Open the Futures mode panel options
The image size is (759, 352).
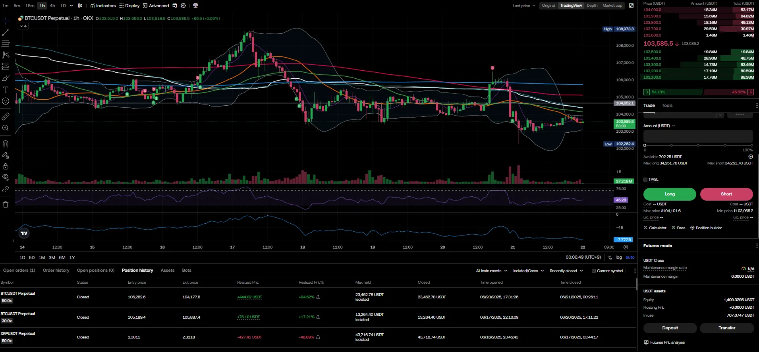tap(757, 246)
